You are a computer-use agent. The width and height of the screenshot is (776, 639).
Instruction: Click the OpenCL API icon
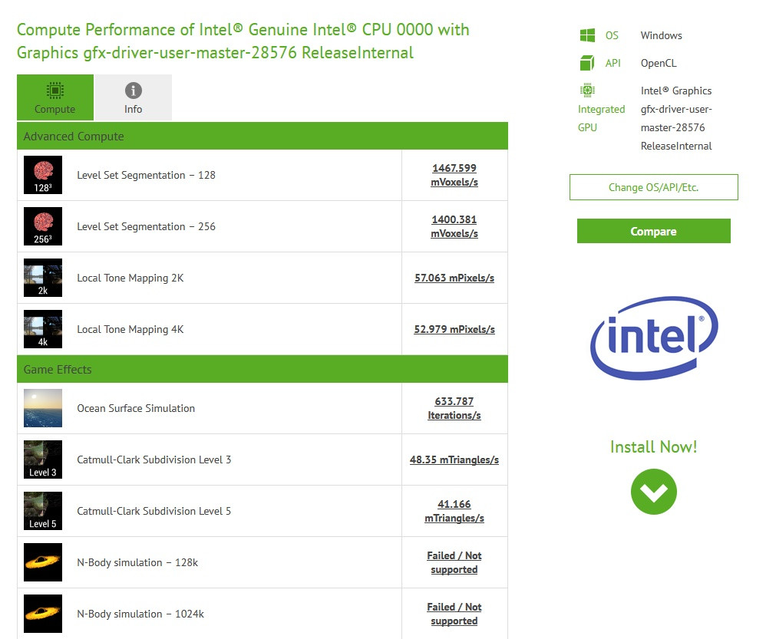pos(586,62)
